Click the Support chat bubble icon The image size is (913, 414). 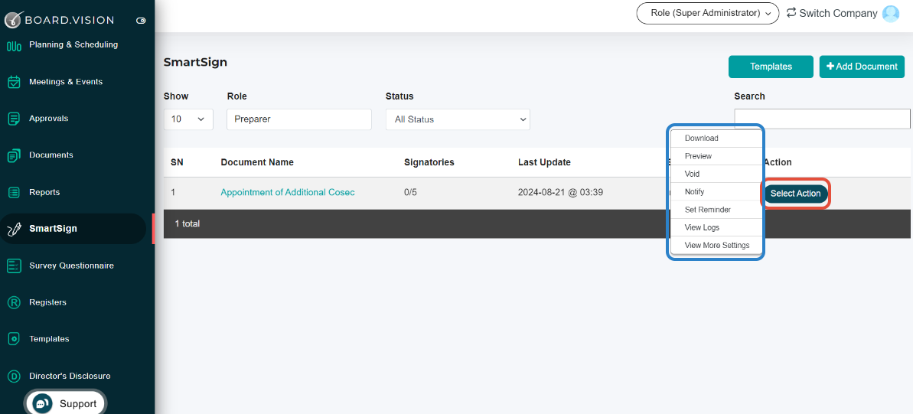click(x=42, y=403)
